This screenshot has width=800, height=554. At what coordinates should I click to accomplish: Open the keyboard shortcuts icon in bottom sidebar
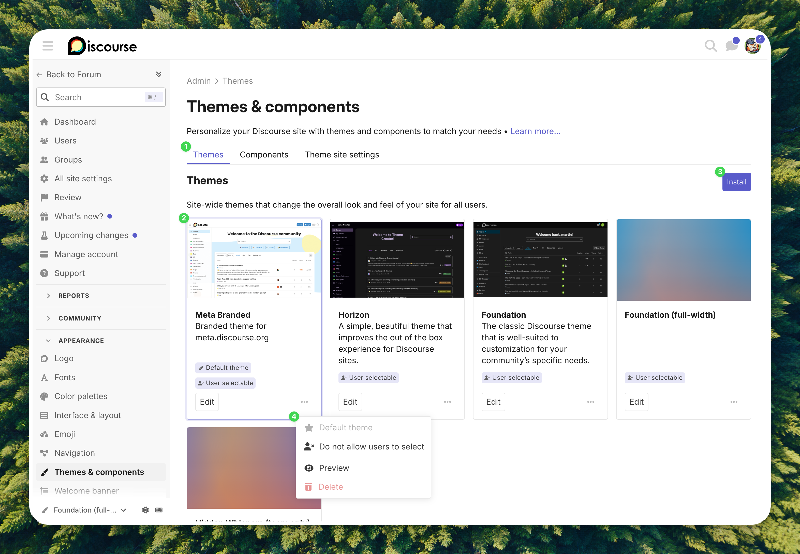[x=159, y=510]
